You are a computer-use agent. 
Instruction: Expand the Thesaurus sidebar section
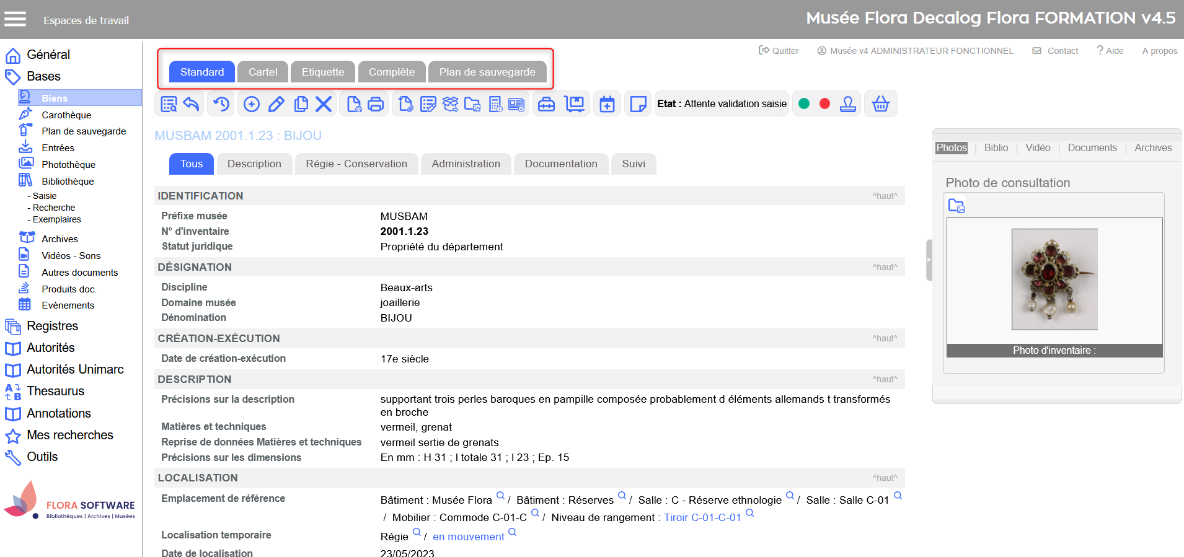click(55, 391)
